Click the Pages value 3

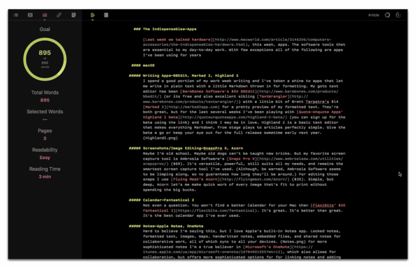(45, 138)
